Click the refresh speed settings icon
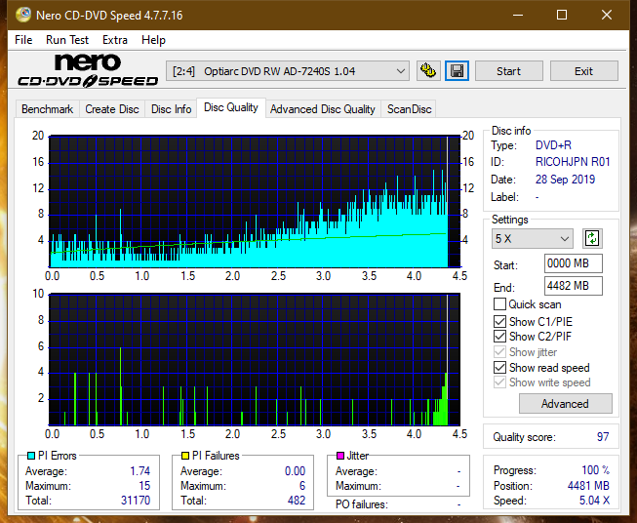The image size is (637, 523). tap(592, 238)
